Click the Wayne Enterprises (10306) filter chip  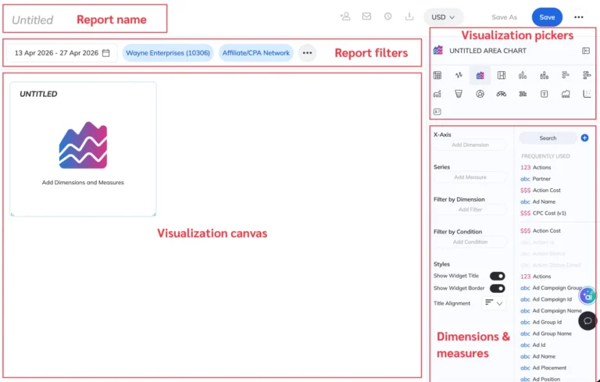[x=168, y=53]
